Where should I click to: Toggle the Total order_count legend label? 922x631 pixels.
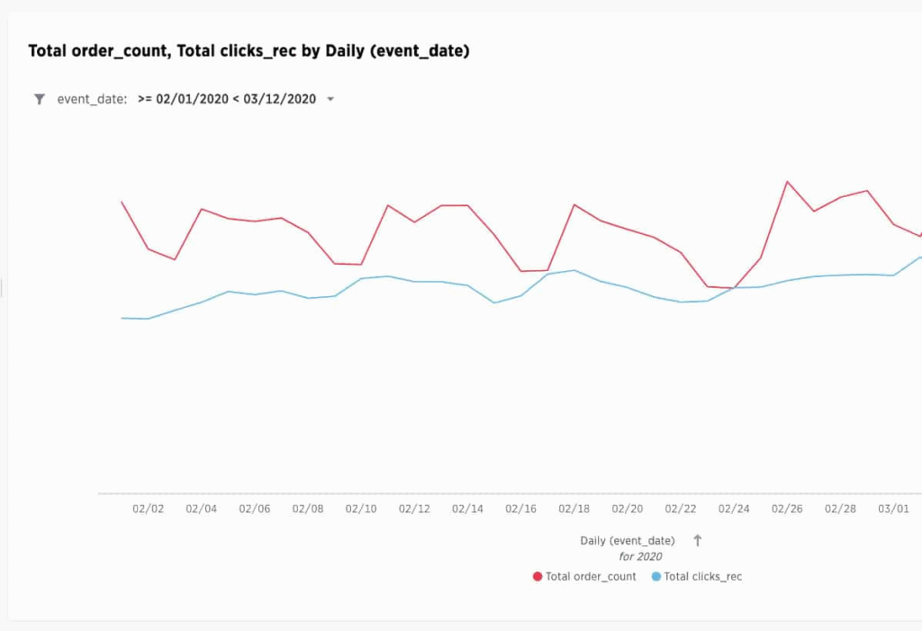[591, 577]
